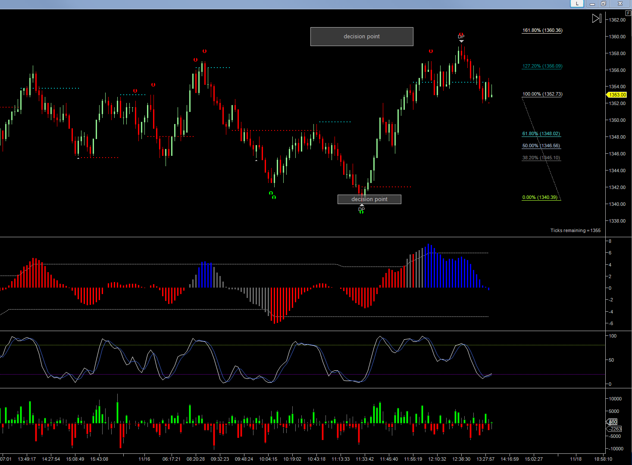Select the 161.80% (1360.36) Fibonacci label
The height and width of the screenshot is (465, 632).
tap(542, 31)
